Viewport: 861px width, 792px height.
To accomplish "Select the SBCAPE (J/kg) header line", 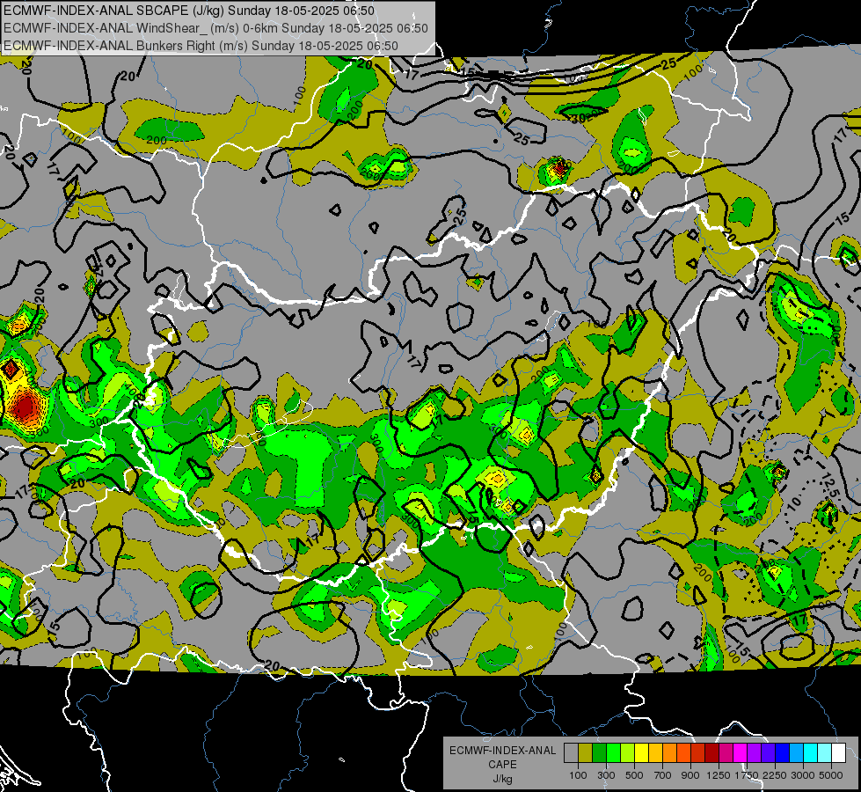I will click(x=189, y=11).
